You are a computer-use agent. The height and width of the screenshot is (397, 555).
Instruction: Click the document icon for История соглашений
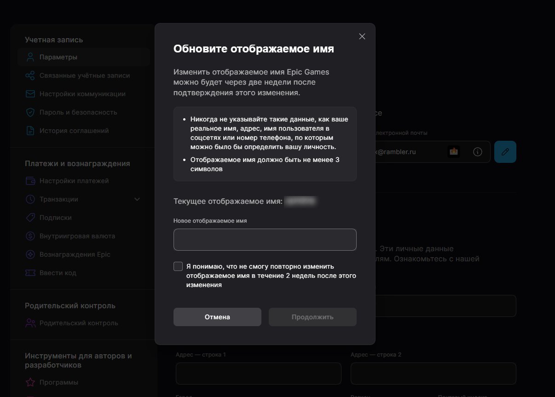click(30, 131)
